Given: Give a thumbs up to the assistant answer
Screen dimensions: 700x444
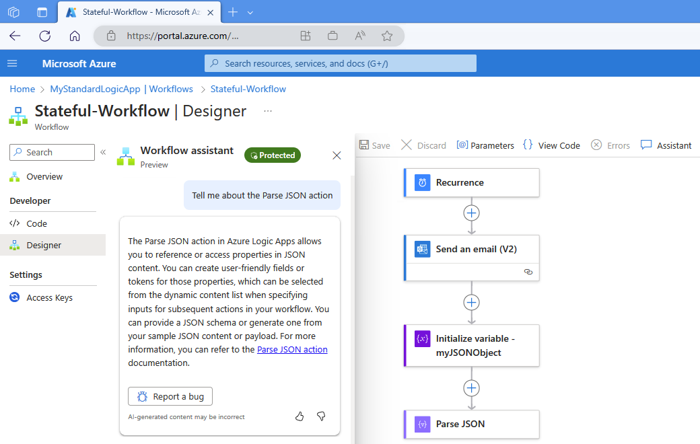Looking at the screenshot, I should [300, 416].
